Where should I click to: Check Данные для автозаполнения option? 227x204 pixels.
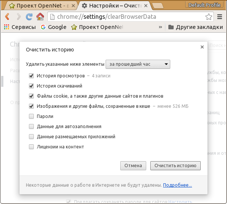pyautogui.click(x=32, y=127)
